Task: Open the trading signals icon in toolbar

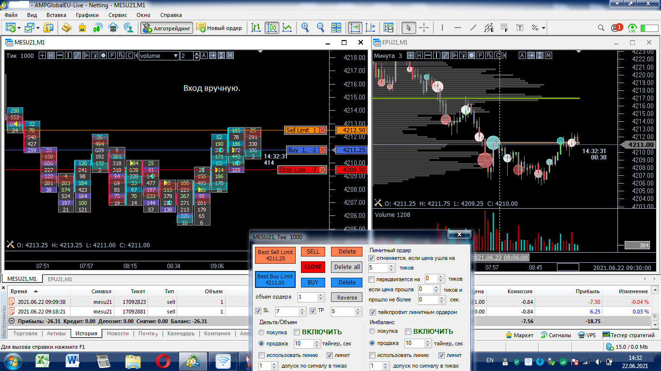Action: (98, 28)
